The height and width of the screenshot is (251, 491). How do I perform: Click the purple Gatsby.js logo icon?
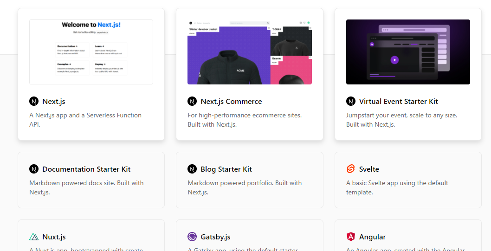pyautogui.click(x=192, y=237)
